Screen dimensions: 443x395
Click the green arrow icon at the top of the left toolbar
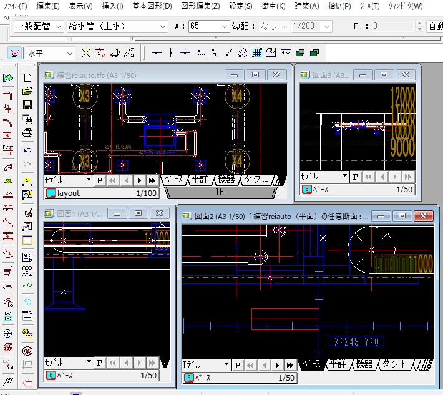[8, 78]
